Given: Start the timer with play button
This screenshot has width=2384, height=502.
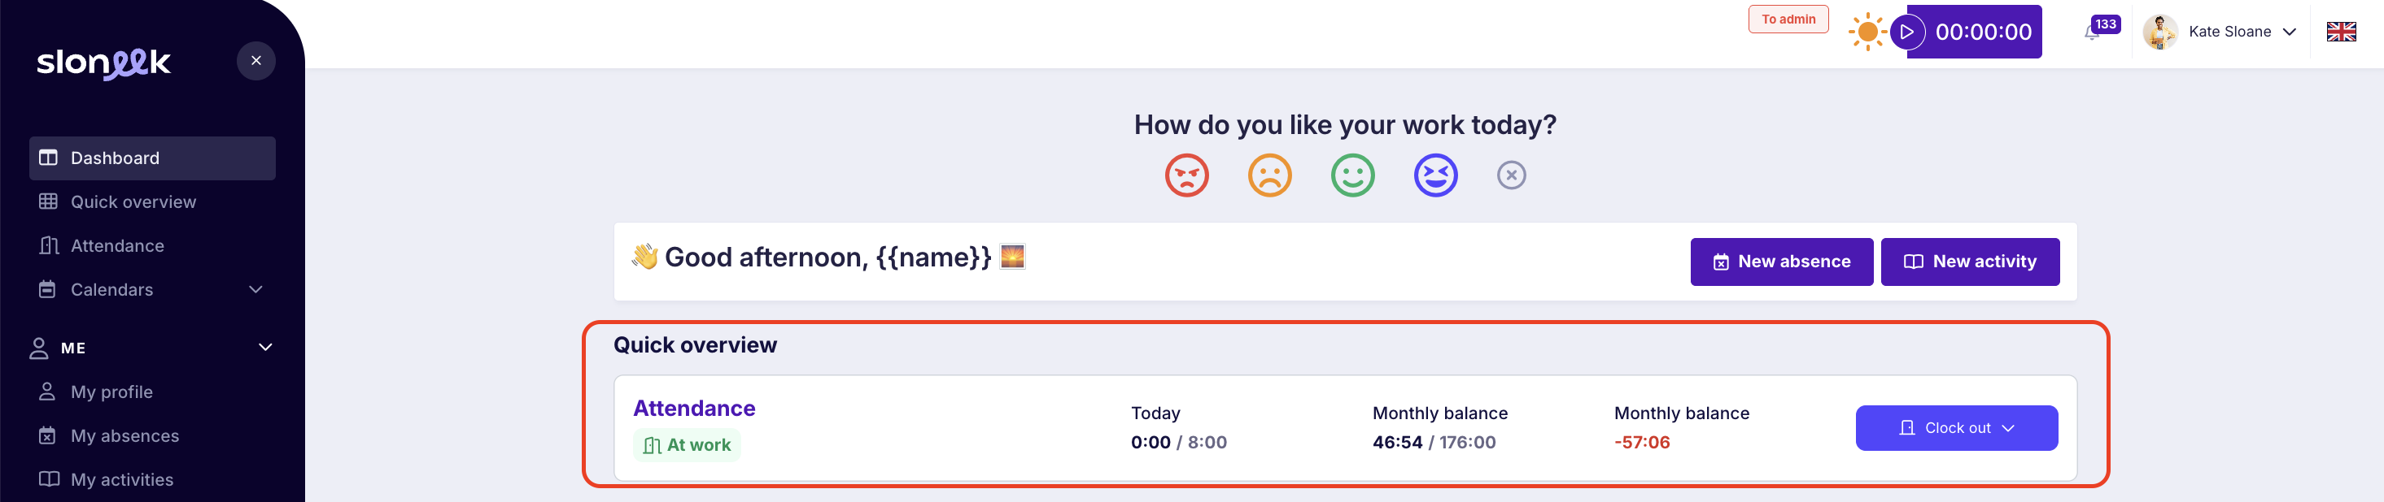Looking at the screenshot, I should (x=1907, y=32).
